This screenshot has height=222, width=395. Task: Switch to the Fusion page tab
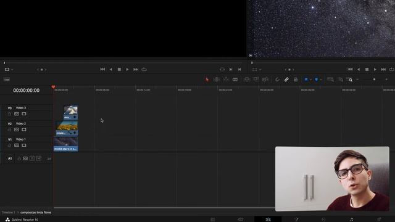coord(296,220)
